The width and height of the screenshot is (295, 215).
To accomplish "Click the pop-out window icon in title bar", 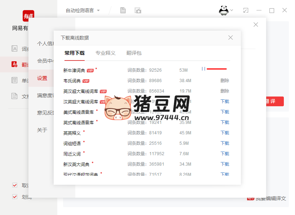I will coord(246,10).
